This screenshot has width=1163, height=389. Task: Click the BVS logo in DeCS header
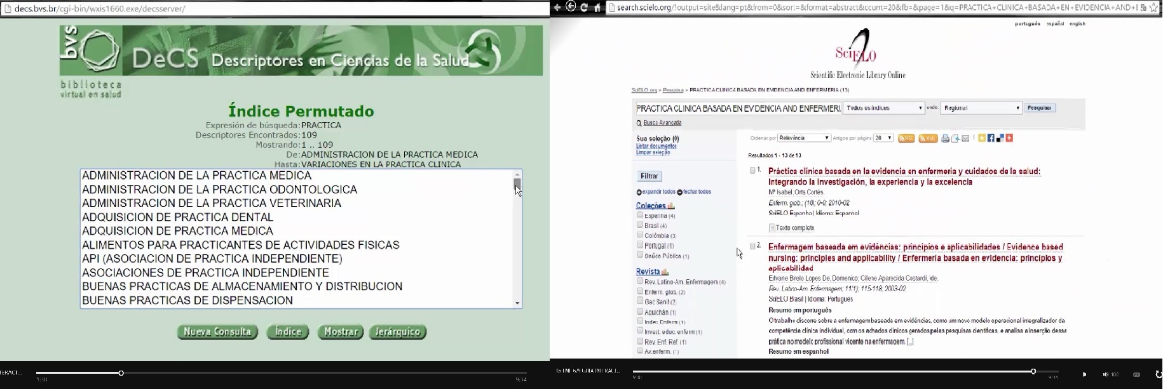(x=92, y=51)
